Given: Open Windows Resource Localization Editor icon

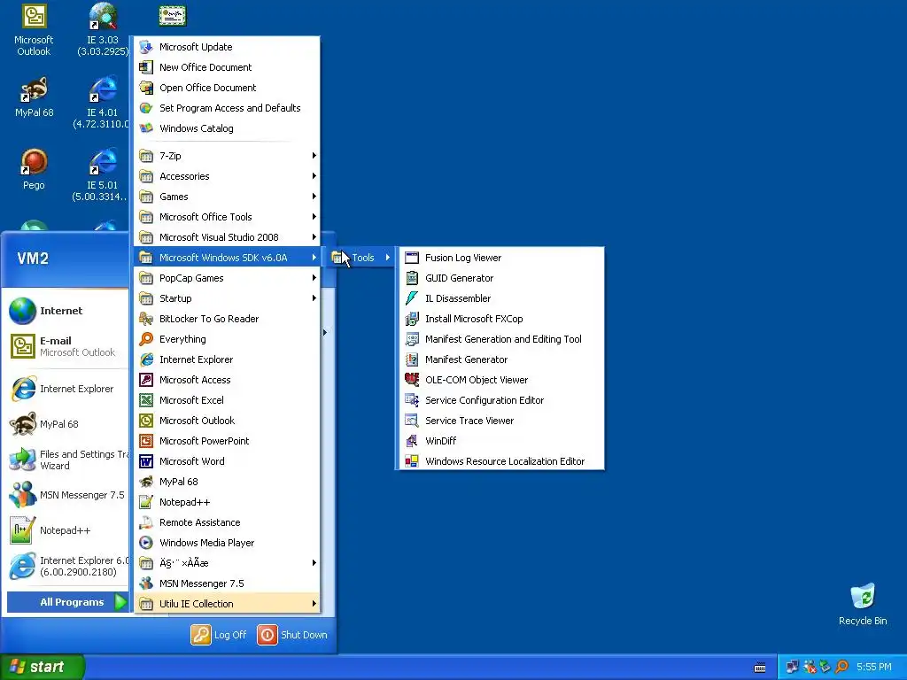Looking at the screenshot, I should pyautogui.click(x=411, y=461).
